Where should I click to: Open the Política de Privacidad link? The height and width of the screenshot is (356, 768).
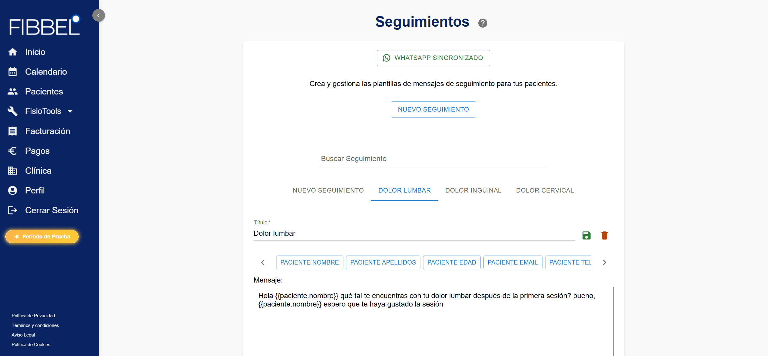click(x=33, y=316)
